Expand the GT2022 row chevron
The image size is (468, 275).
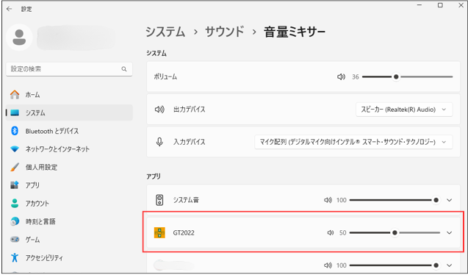pos(449,232)
